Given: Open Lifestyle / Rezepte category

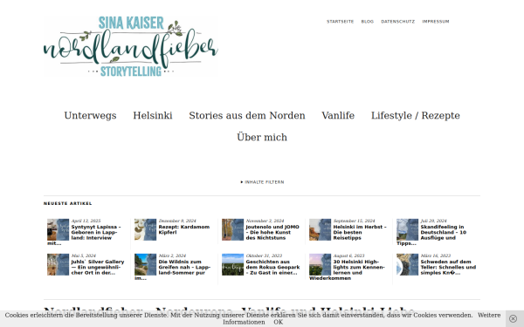Looking at the screenshot, I should [416, 115].
